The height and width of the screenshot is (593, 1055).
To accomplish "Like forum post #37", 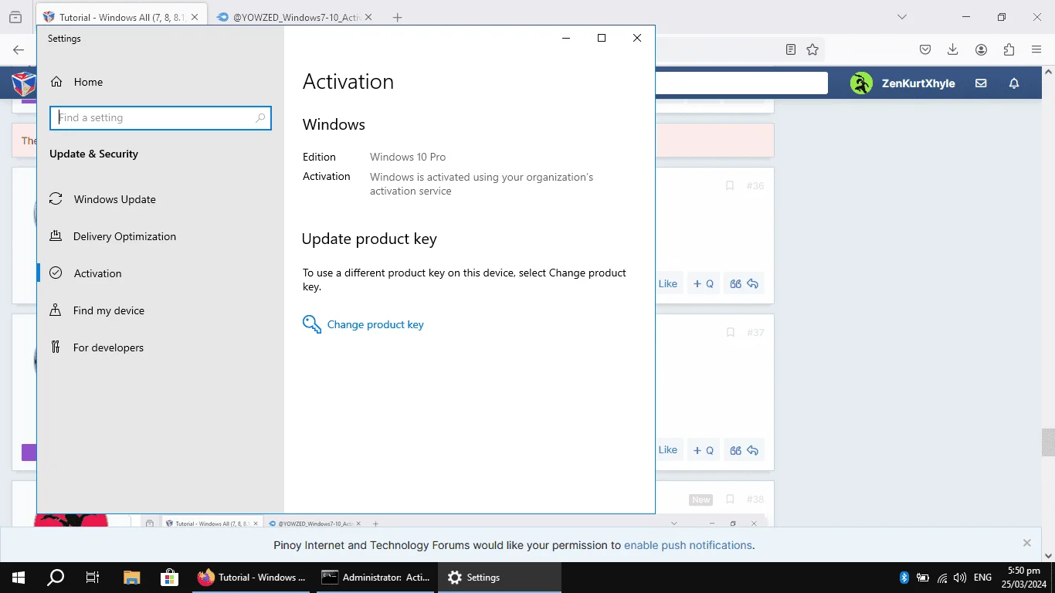I will (x=668, y=450).
